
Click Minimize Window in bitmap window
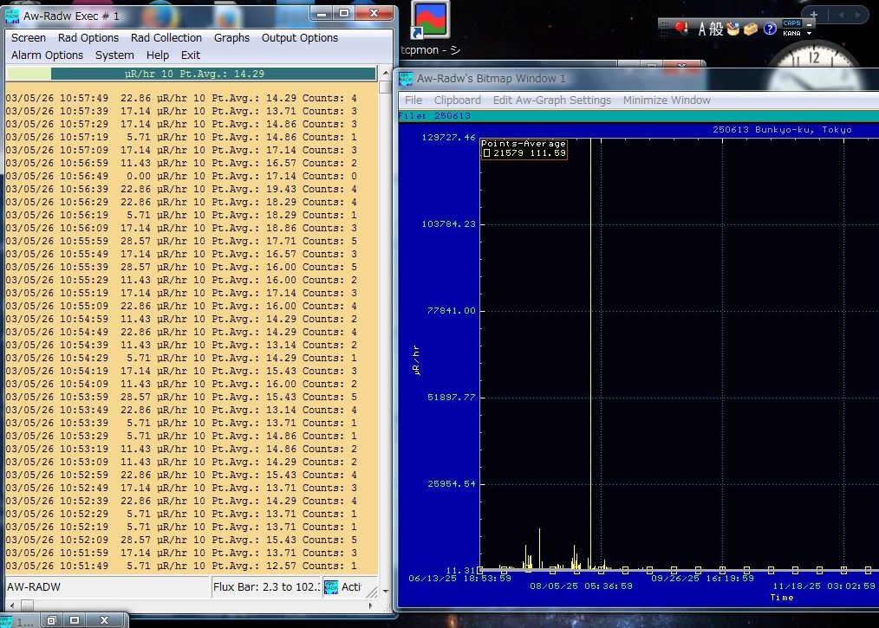point(666,100)
